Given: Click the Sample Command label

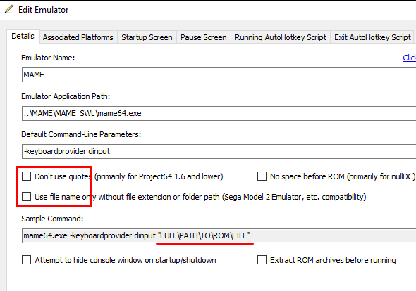Looking at the screenshot, I should 52,219.
